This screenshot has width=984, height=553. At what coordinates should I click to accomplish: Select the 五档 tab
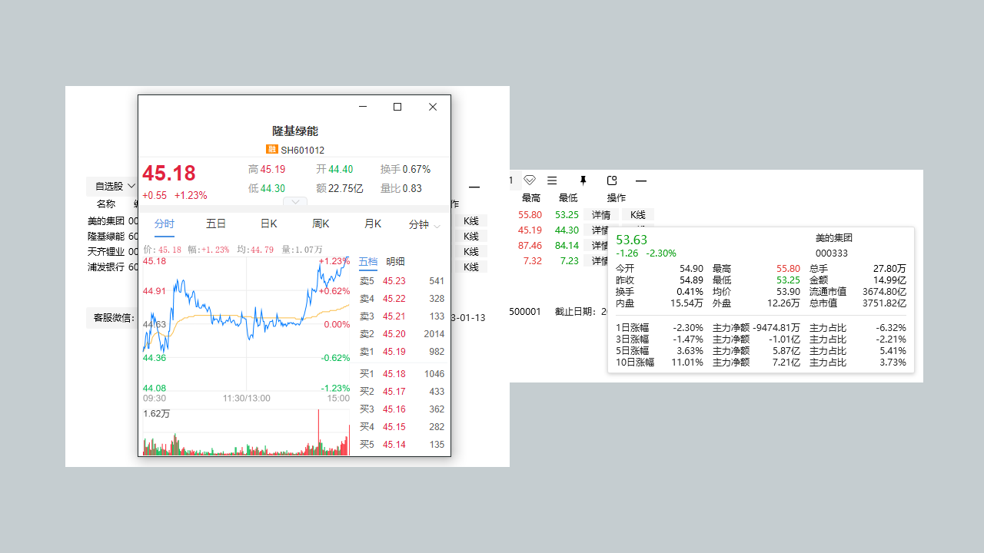click(367, 261)
